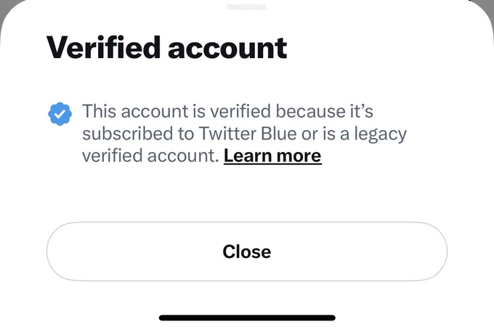Click the word Verified in the title
The height and width of the screenshot is (330, 494).
tap(103, 47)
